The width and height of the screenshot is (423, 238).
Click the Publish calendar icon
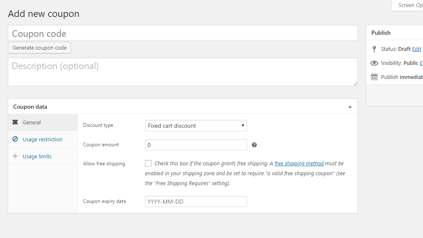pyautogui.click(x=374, y=77)
